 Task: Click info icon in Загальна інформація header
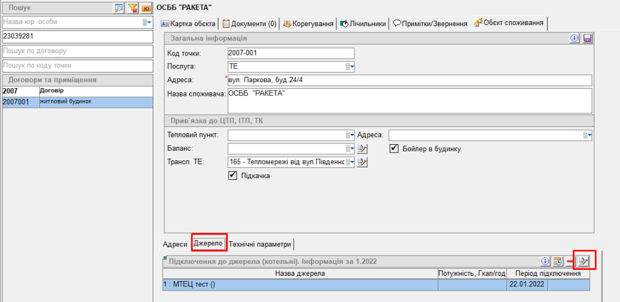click(x=574, y=38)
